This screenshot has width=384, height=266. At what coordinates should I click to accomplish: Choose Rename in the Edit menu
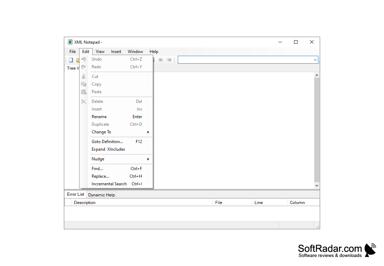pos(116,116)
